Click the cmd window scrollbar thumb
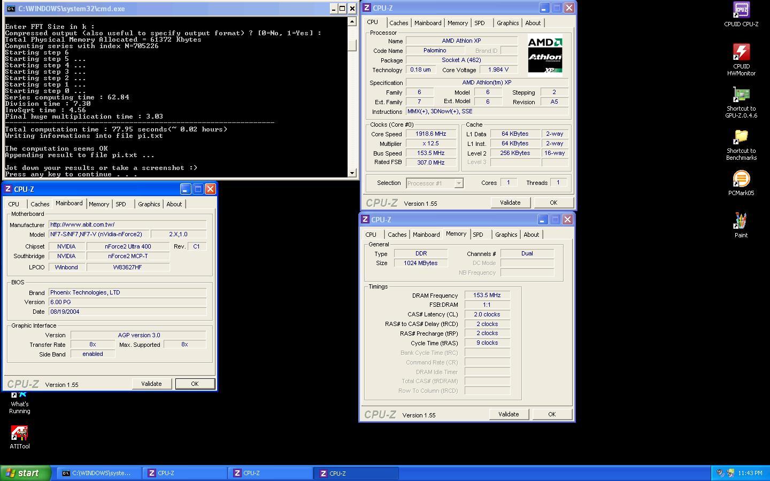Viewport: 770px width, 481px height. tap(352, 45)
